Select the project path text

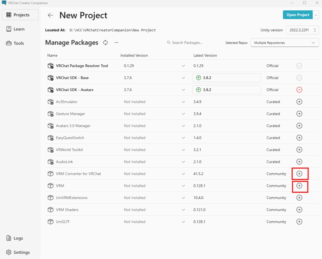tap(113, 30)
